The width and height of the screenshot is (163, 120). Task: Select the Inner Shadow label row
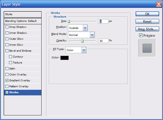(x=23, y=33)
